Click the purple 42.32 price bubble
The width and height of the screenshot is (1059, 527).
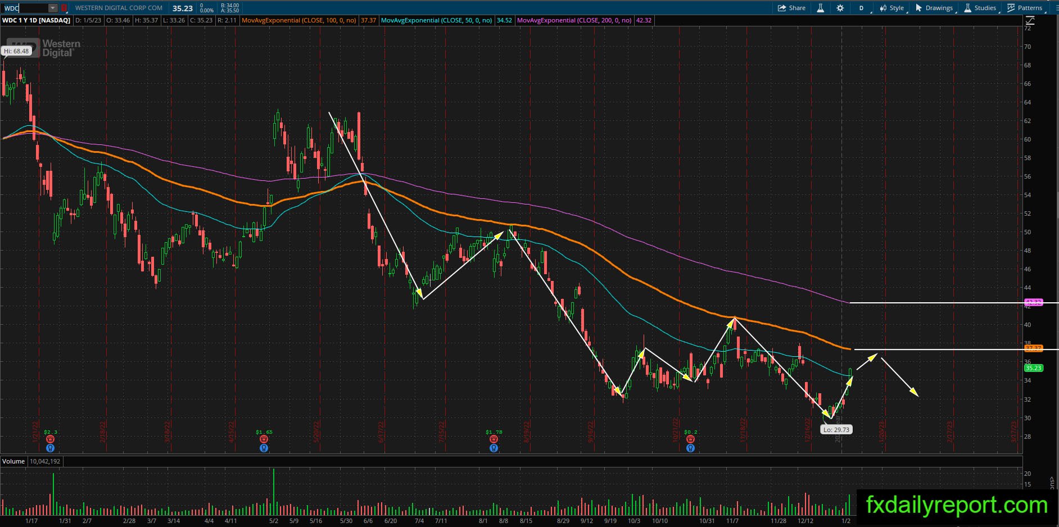(1034, 302)
